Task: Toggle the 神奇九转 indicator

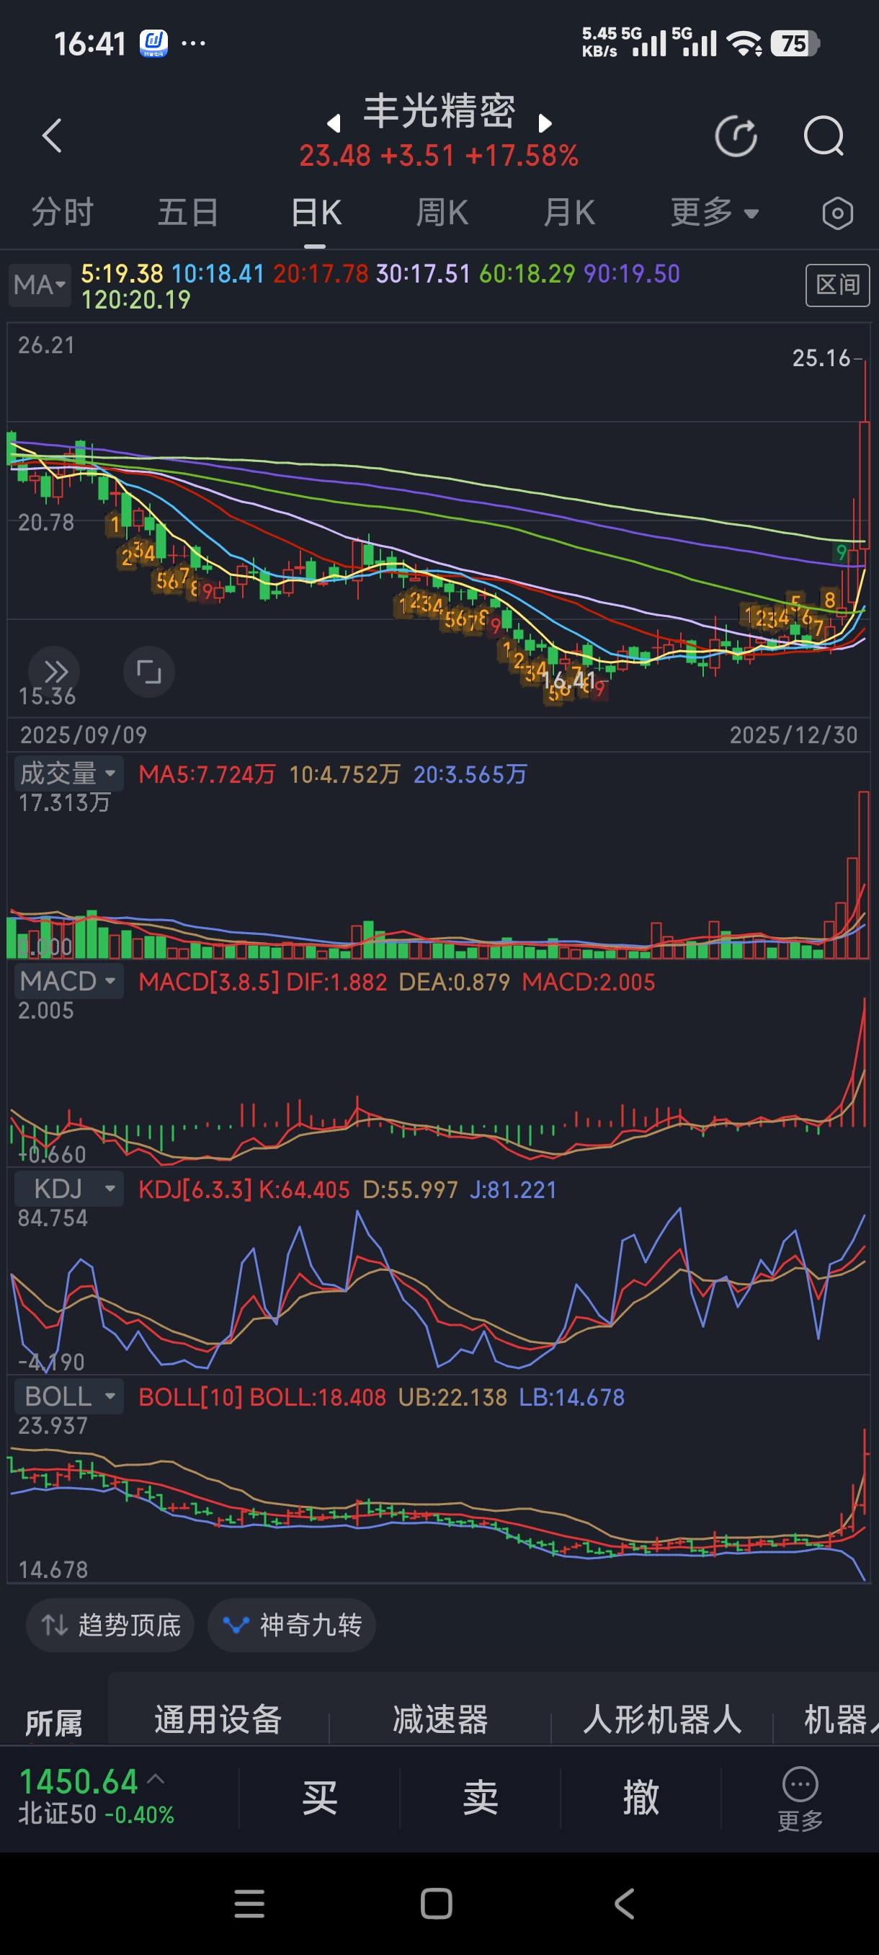Action: point(292,1625)
